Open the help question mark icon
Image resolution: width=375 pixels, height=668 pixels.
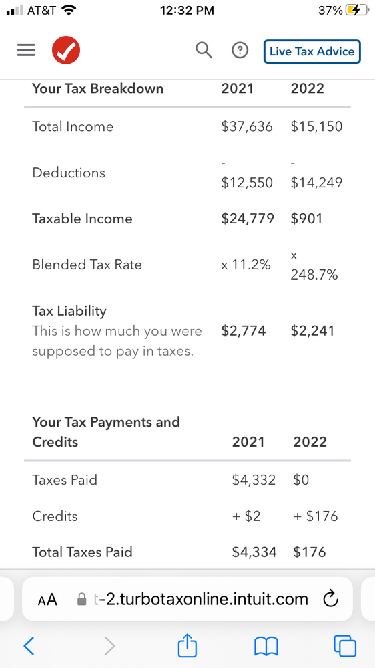point(240,51)
